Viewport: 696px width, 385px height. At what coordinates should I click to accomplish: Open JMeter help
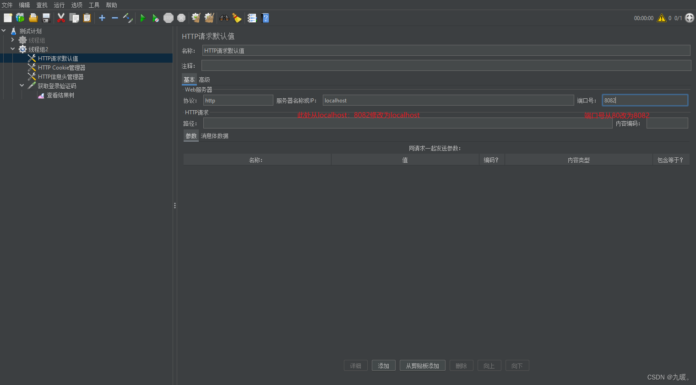tap(265, 18)
